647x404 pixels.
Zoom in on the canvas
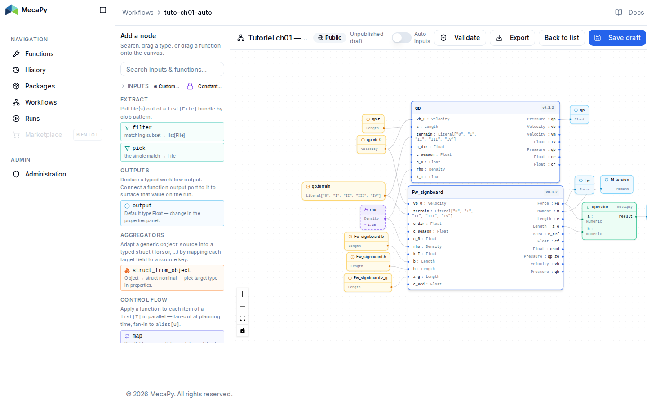[x=243, y=294]
